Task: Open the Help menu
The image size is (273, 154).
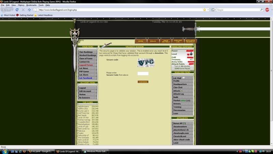Action: tap(47, 5)
